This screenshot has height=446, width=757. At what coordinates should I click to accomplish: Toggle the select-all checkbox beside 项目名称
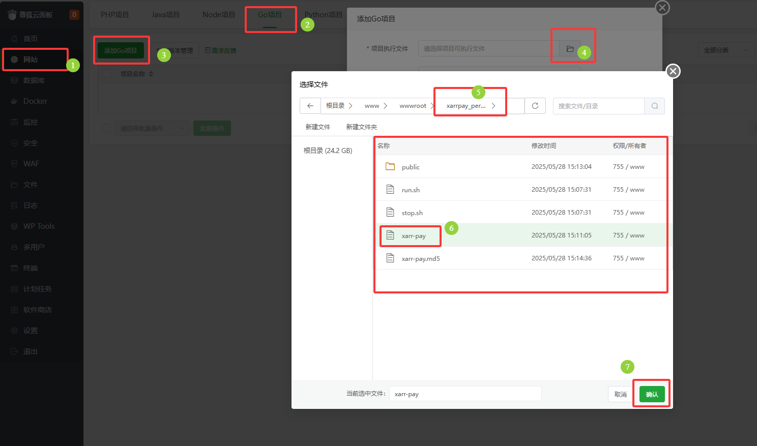(106, 74)
